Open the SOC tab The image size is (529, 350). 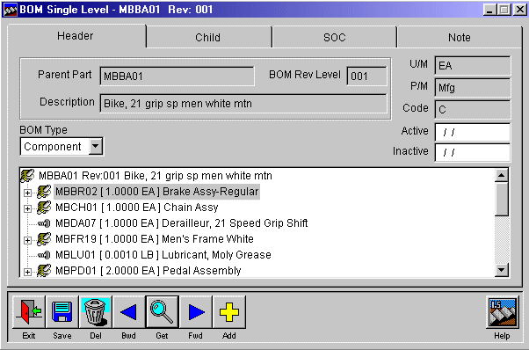(334, 37)
